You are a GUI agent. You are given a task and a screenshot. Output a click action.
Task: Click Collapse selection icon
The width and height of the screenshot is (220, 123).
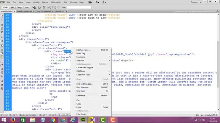(2, 29)
